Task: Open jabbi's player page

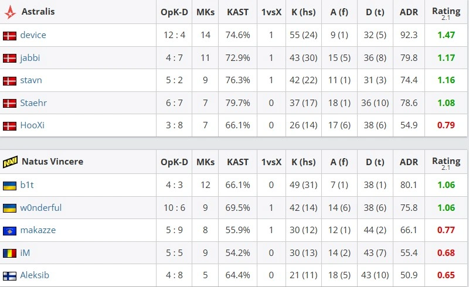Action: point(30,58)
